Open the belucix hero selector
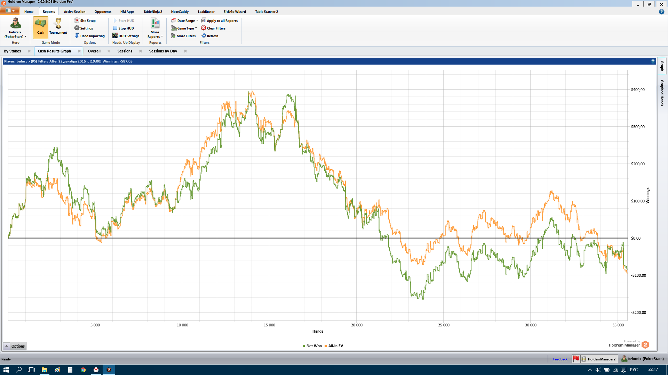Image resolution: width=668 pixels, height=375 pixels. click(x=15, y=28)
